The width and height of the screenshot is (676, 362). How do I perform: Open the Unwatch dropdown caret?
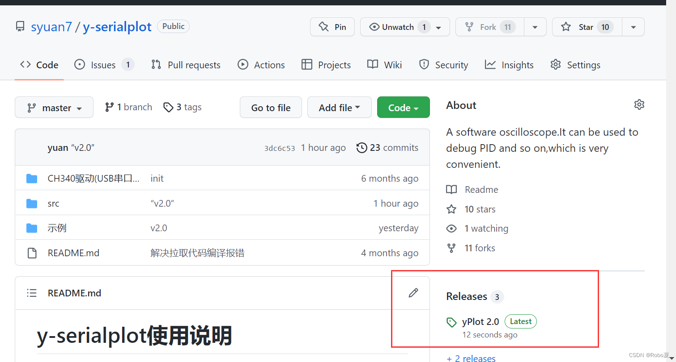(439, 28)
